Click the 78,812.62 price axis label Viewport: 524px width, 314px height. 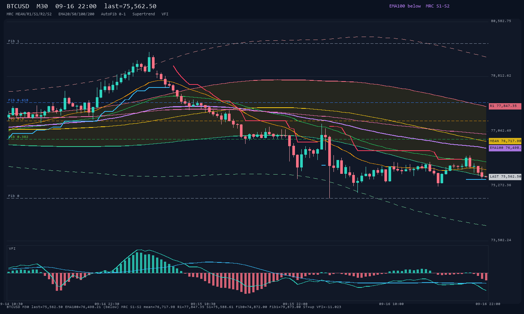[x=501, y=76]
